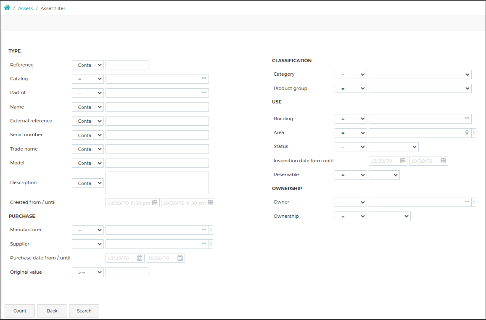Click arrow next to Manufacturer field
The image size is (486, 320).
pos(211,230)
